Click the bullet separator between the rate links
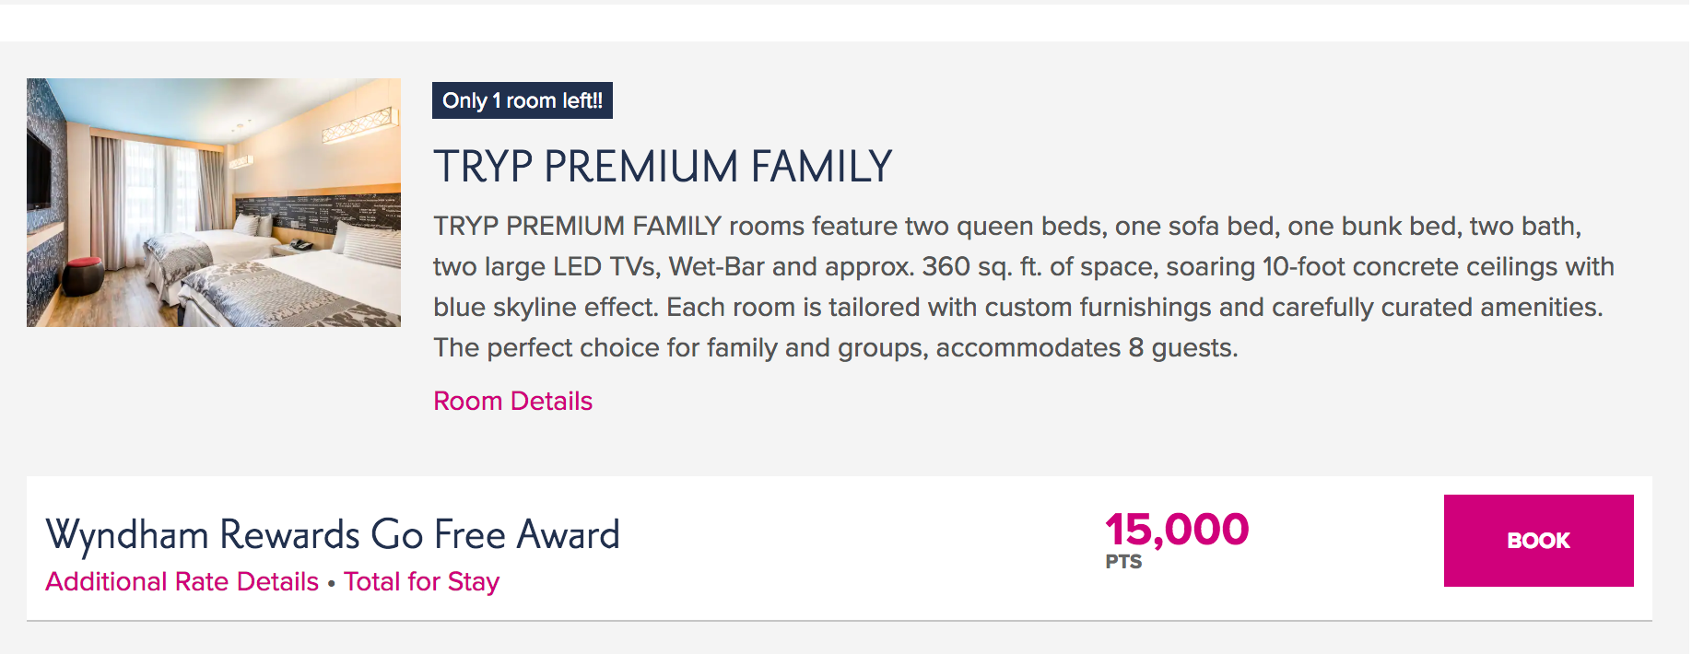 point(331,583)
